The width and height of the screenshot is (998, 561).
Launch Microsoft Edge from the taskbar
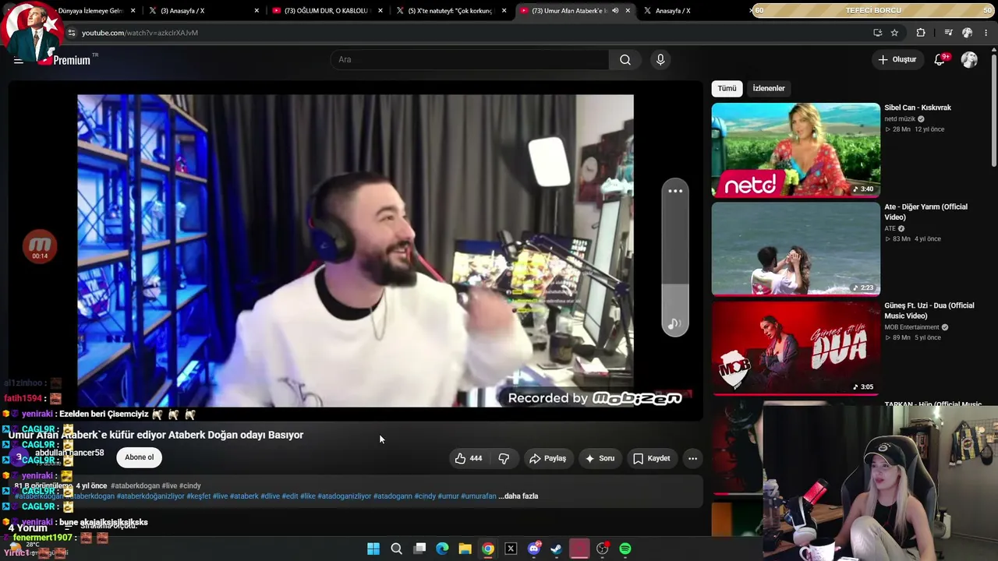coord(442,549)
